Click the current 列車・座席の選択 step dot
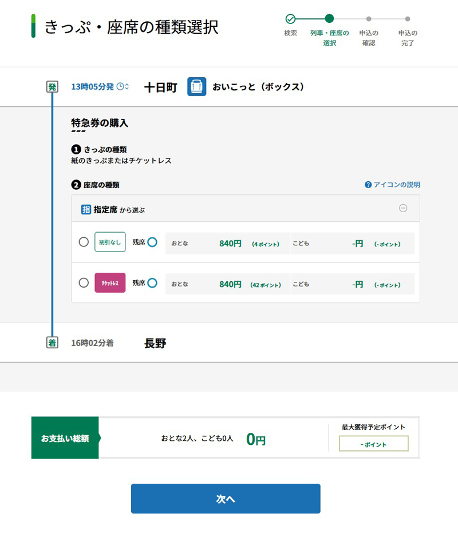Image resolution: width=458 pixels, height=534 pixels. click(329, 18)
